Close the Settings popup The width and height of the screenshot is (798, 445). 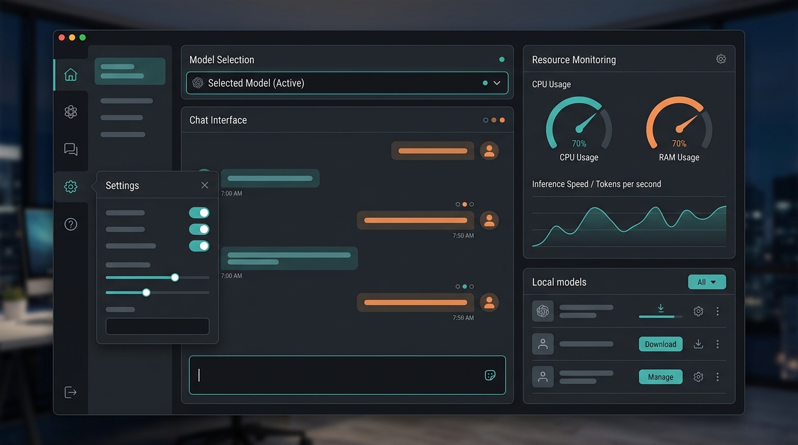[x=205, y=185]
